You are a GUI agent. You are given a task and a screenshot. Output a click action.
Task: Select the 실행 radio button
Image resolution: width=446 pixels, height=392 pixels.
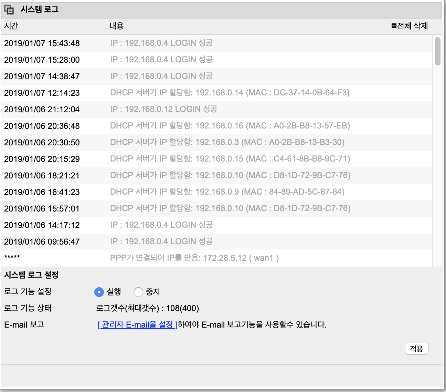[x=99, y=292]
